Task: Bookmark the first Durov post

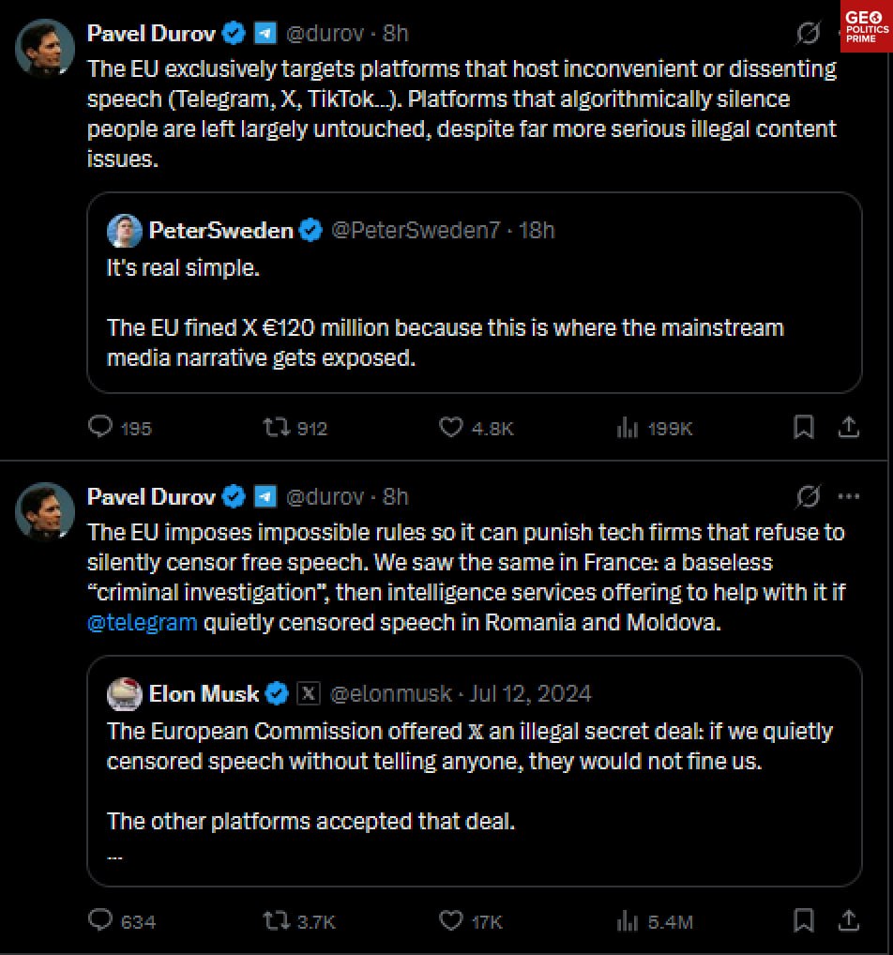Action: click(804, 428)
